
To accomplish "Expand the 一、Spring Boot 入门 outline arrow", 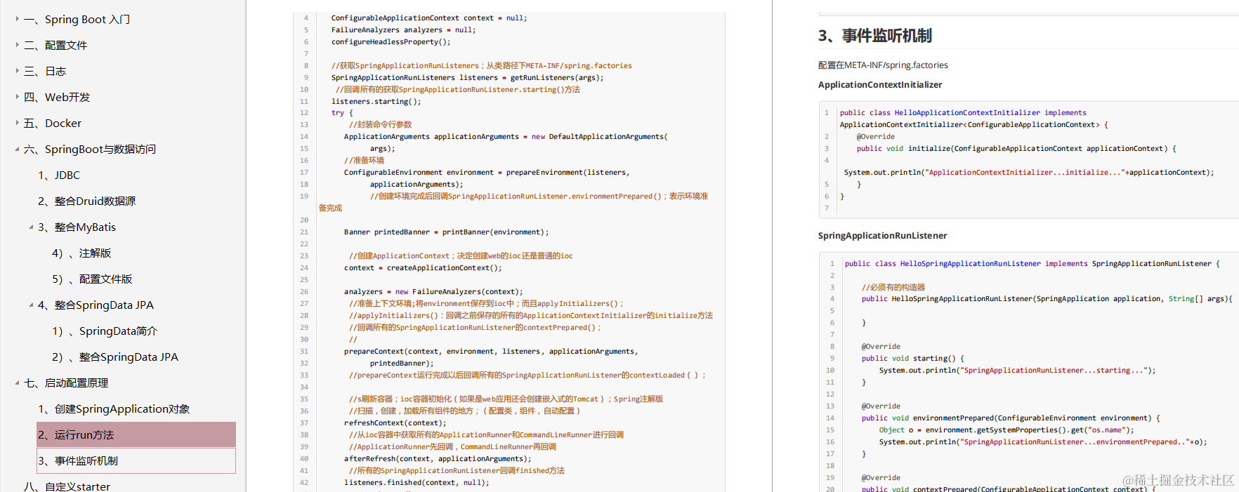I will pos(17,19).
